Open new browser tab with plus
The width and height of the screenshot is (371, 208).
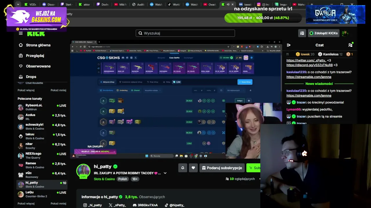(x=312, y=4)
